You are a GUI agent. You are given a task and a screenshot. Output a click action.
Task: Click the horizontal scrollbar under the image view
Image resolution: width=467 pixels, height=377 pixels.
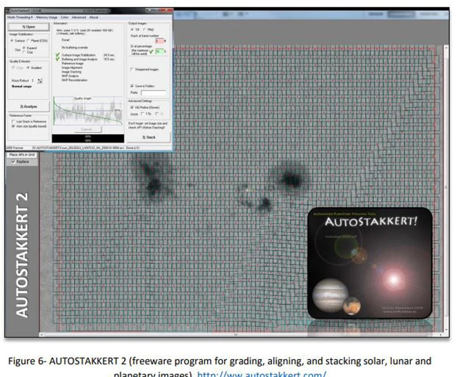coord(241,335)
